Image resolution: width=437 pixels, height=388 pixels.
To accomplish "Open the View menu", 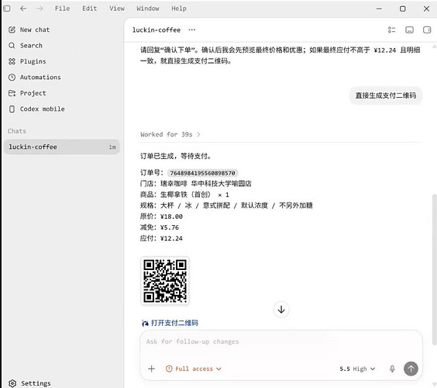I will (117, 9).
